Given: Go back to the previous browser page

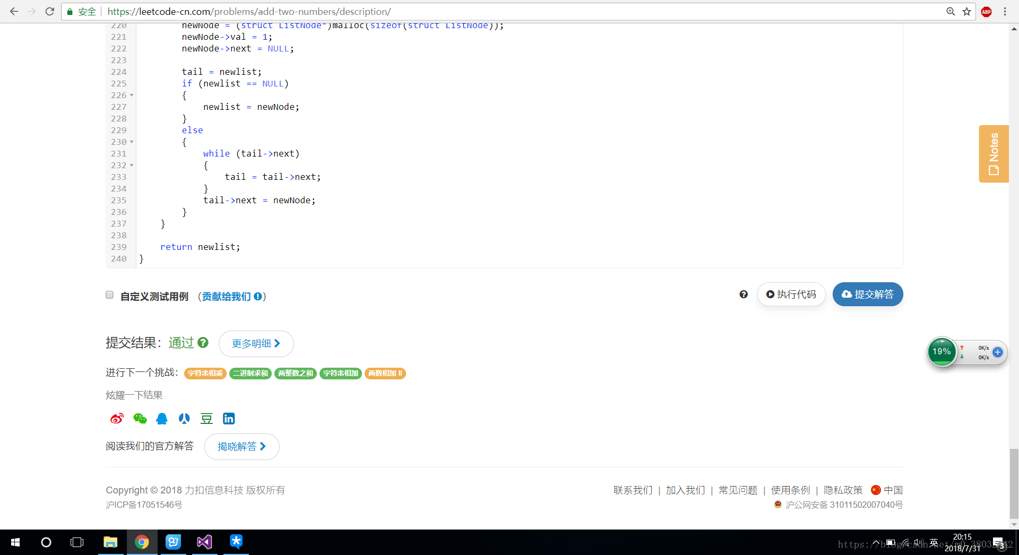Looking at the screenshot, I should pos(14,11).
